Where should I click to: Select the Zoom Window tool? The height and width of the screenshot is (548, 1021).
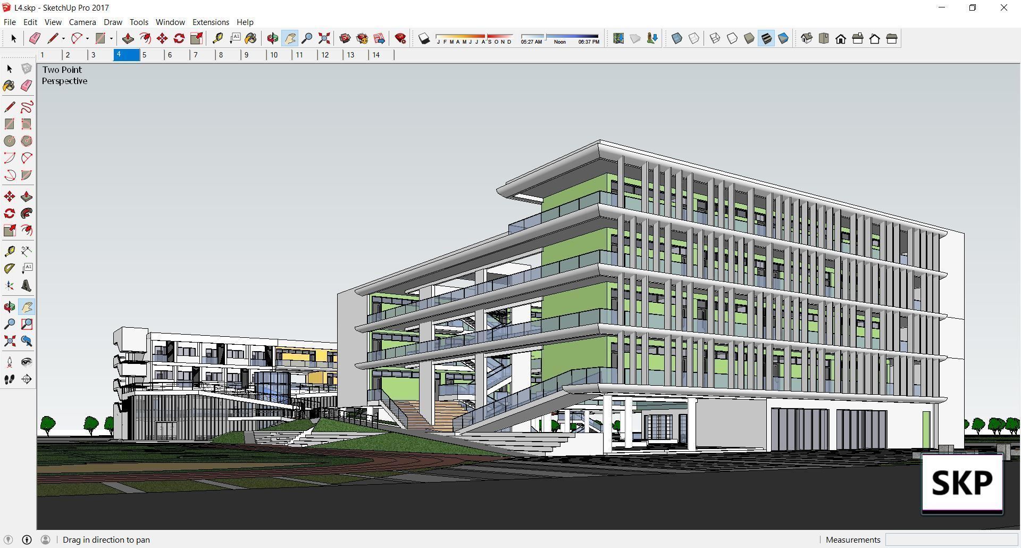tap(27, 324)
